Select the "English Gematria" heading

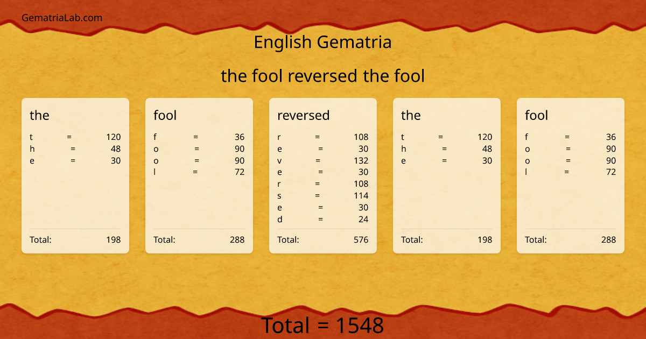point(322,42)
